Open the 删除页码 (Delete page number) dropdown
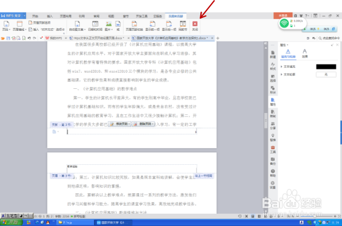This screenshot has width=342, height=226. point(143,124)
